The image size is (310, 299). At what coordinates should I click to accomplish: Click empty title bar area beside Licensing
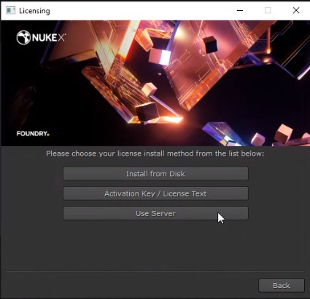point(141,10)
